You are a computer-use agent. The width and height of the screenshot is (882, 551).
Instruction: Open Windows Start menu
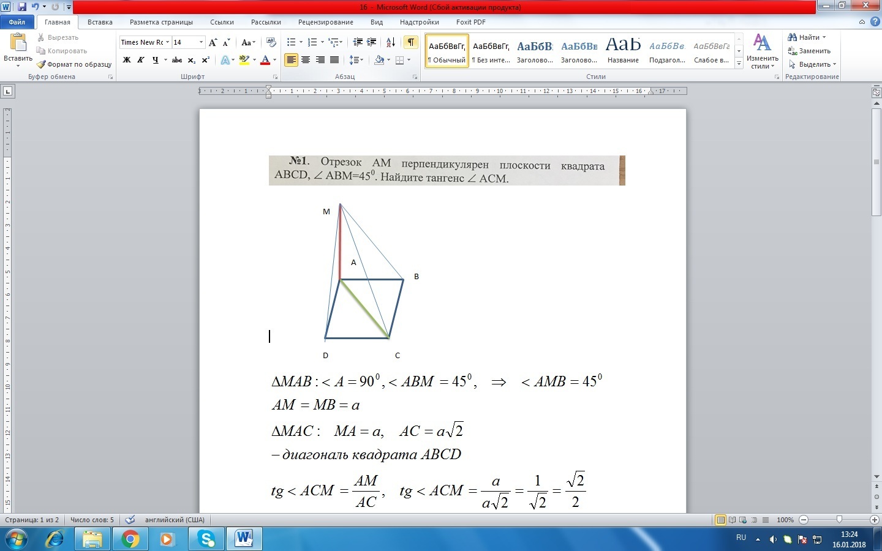(16, 539)
